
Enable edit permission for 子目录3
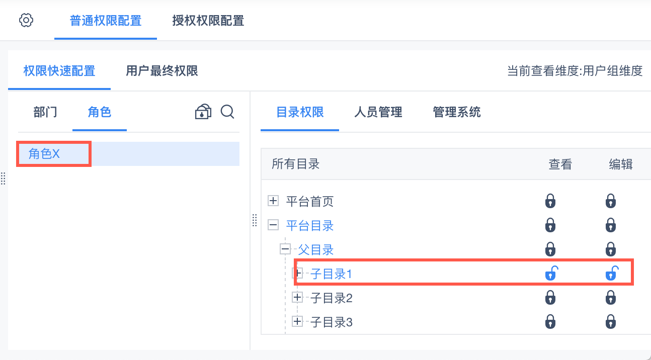(611, 321)
